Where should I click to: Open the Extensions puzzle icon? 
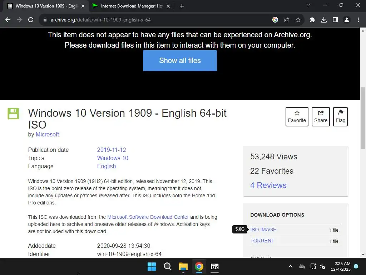(x=312, y=20)
